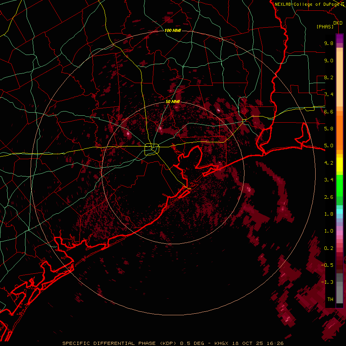Select the 9.8 value on the color scale

click(329, 43)
